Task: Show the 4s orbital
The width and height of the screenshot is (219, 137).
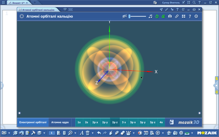Action: 161,122
